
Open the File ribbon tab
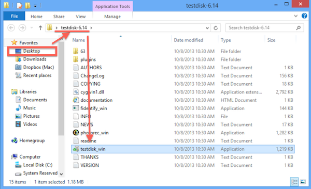coord(14,16)
